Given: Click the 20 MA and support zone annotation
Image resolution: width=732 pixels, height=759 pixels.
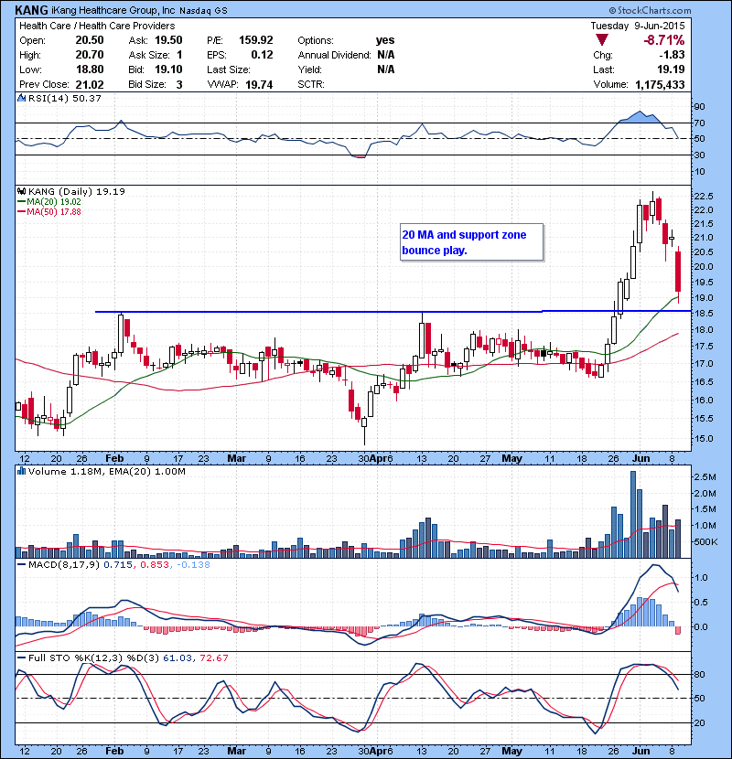Looking at the screenshot, I should tap(471, 242).
